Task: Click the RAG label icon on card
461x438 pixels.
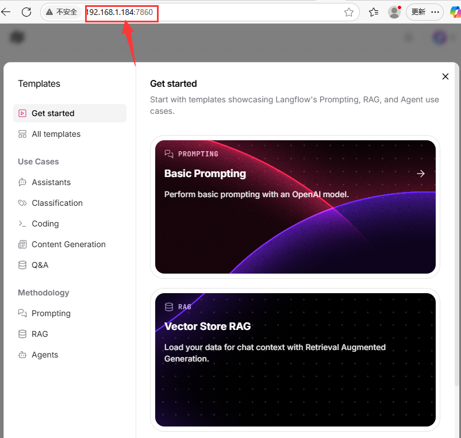Action: pos(169,307)
